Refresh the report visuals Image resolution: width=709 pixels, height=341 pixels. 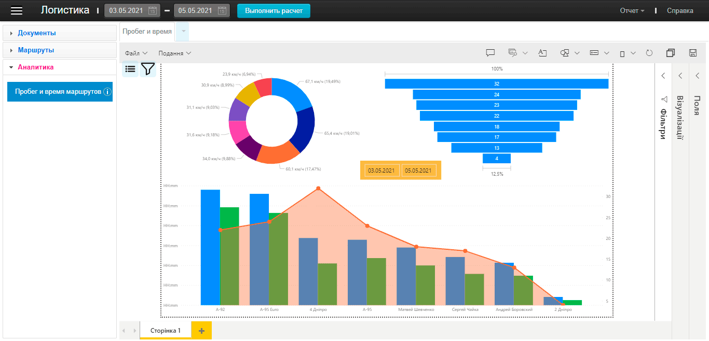point(649,52)
